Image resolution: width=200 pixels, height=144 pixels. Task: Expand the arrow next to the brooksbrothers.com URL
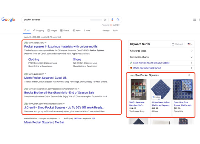click(x=79, y=89)
